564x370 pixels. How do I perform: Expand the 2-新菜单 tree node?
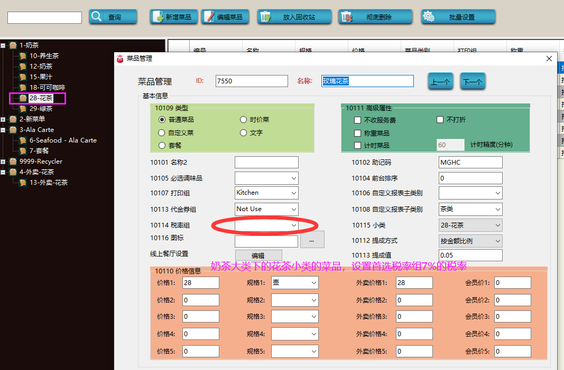click(3, 120)
